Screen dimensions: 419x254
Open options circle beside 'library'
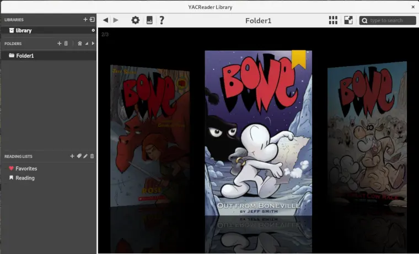tap(93, 30)
